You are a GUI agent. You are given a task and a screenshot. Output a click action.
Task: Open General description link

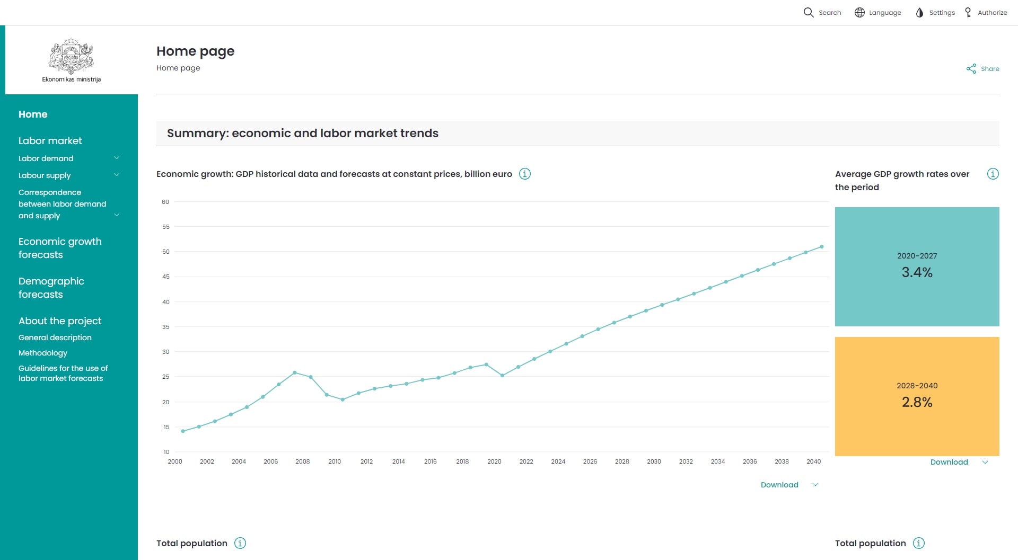(55, 337)
